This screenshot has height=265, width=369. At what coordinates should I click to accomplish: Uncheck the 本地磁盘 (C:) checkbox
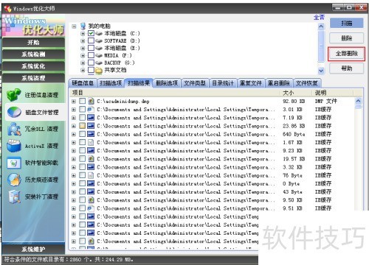click(91, 33)
